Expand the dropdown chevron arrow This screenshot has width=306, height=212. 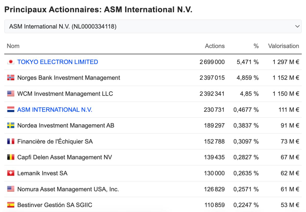(297, 26)
